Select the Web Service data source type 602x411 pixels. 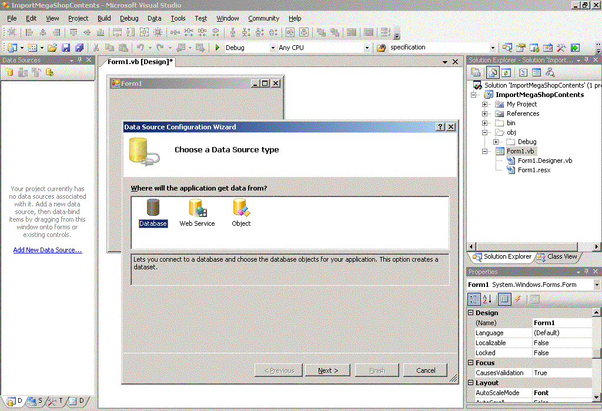pyautogui.click(x=197, y=213)
